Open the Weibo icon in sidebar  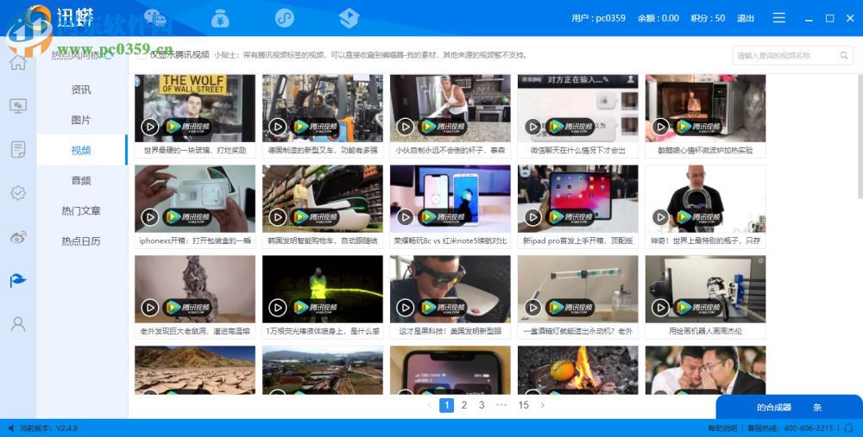(x=18, y=237)
